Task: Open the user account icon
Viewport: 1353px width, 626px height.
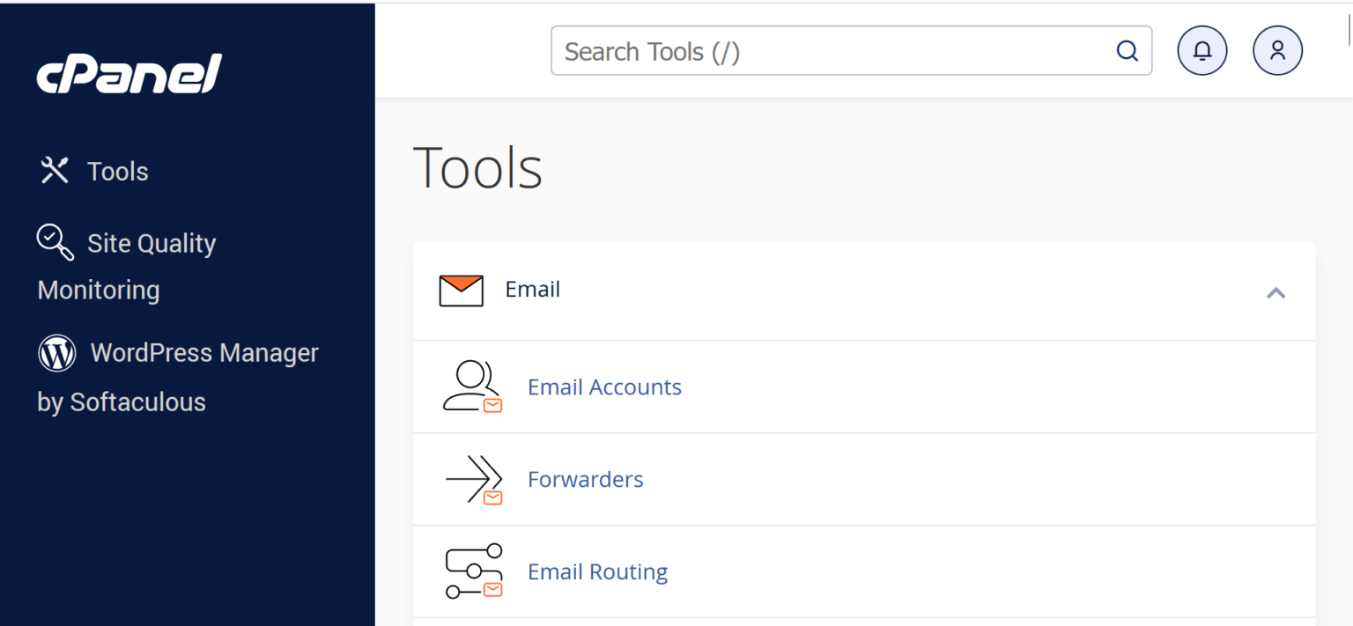Action: [1277, 50]
